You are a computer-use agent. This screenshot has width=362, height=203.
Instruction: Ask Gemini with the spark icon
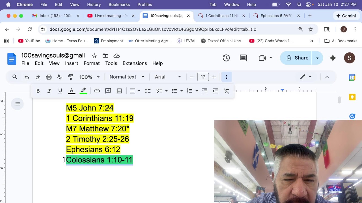coord(333,58)
